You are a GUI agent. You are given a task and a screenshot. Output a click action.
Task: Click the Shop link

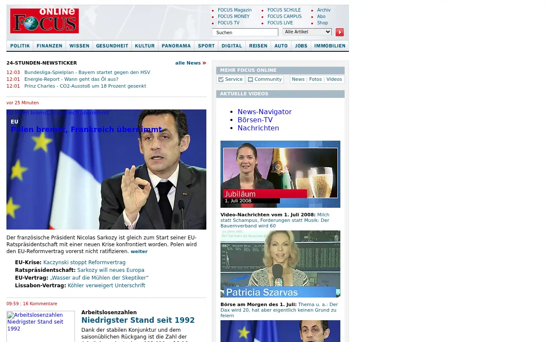point(322,23)
